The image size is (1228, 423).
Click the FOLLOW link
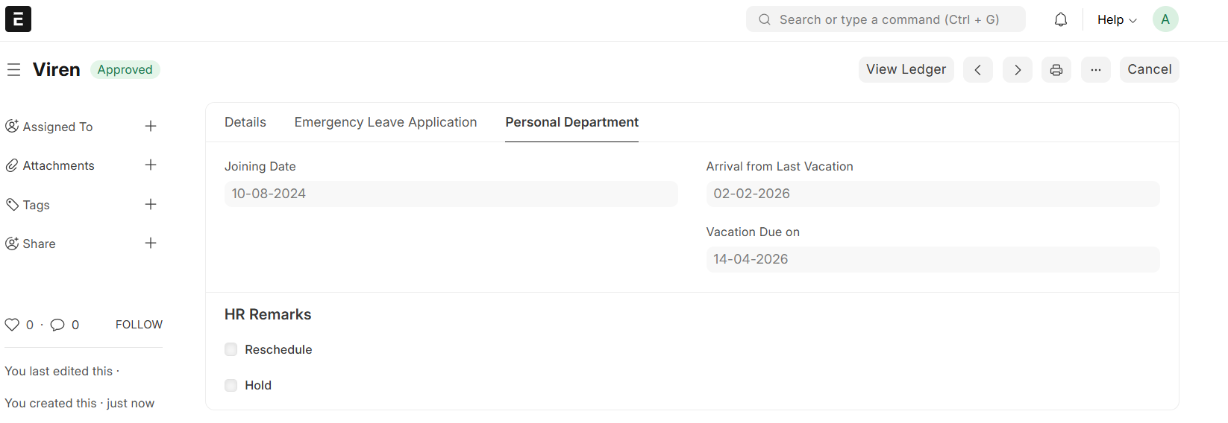(139, 325)
